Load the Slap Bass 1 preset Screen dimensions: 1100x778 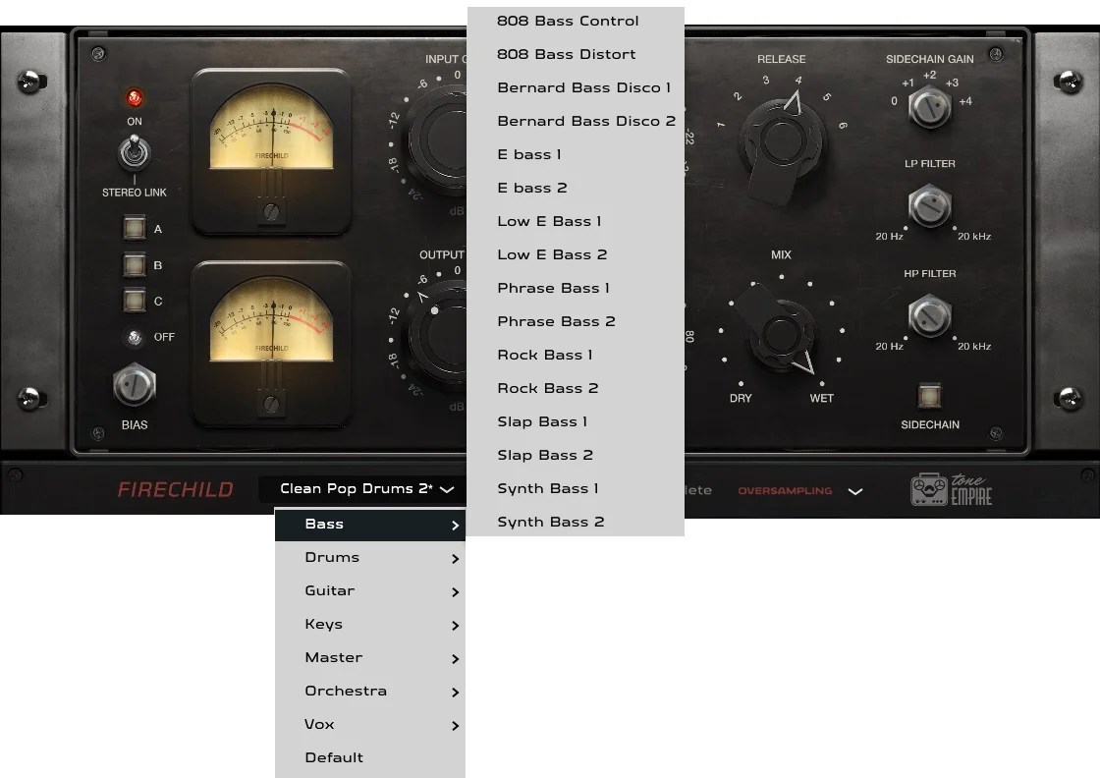[x=576, y=422]
